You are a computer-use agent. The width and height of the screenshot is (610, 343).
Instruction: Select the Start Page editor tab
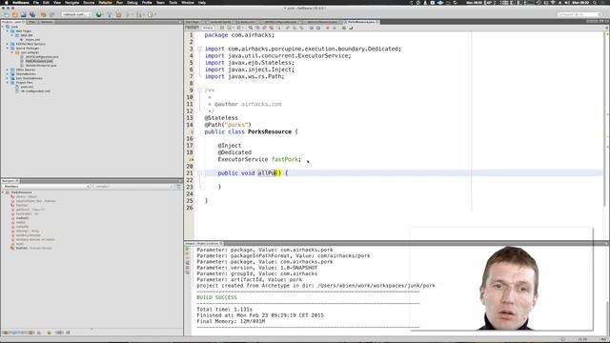(x=193, y=22)
